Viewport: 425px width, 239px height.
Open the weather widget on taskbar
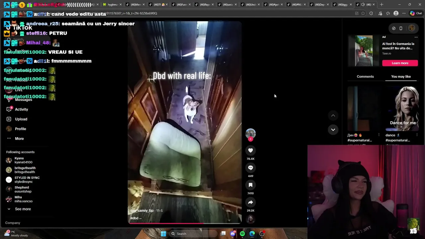[x=16, y=233]
